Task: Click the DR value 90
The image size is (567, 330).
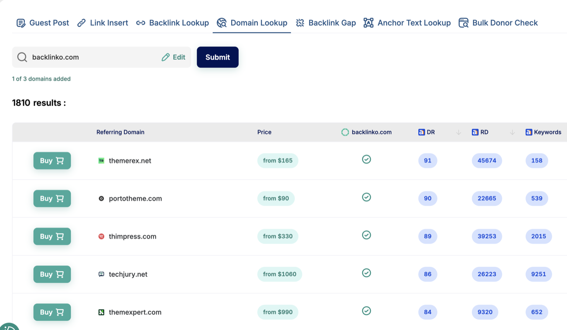Action: [x=427, y=198]
